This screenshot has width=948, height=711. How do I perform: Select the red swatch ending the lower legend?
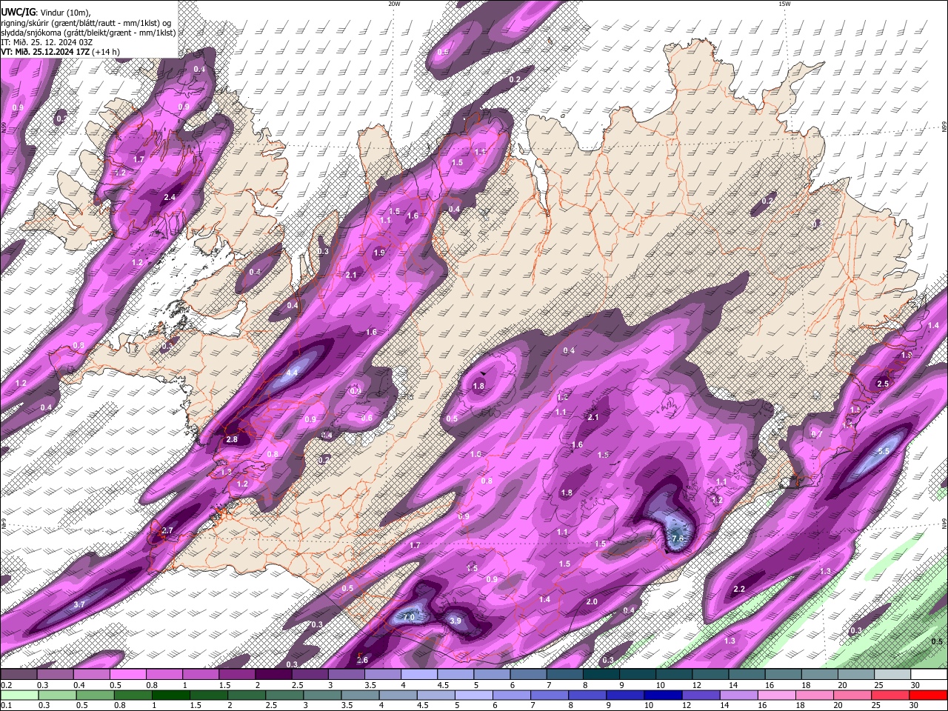pyautogui.click(x=927, y=695)
